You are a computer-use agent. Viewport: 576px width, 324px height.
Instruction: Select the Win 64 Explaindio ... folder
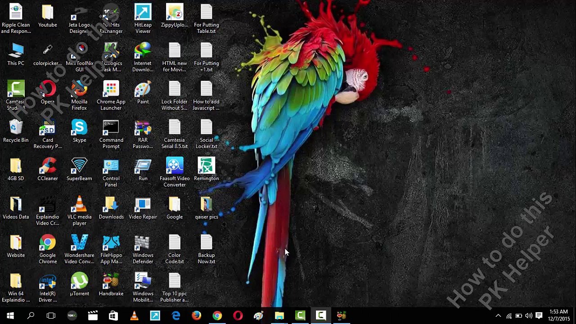tap(16, 288)
